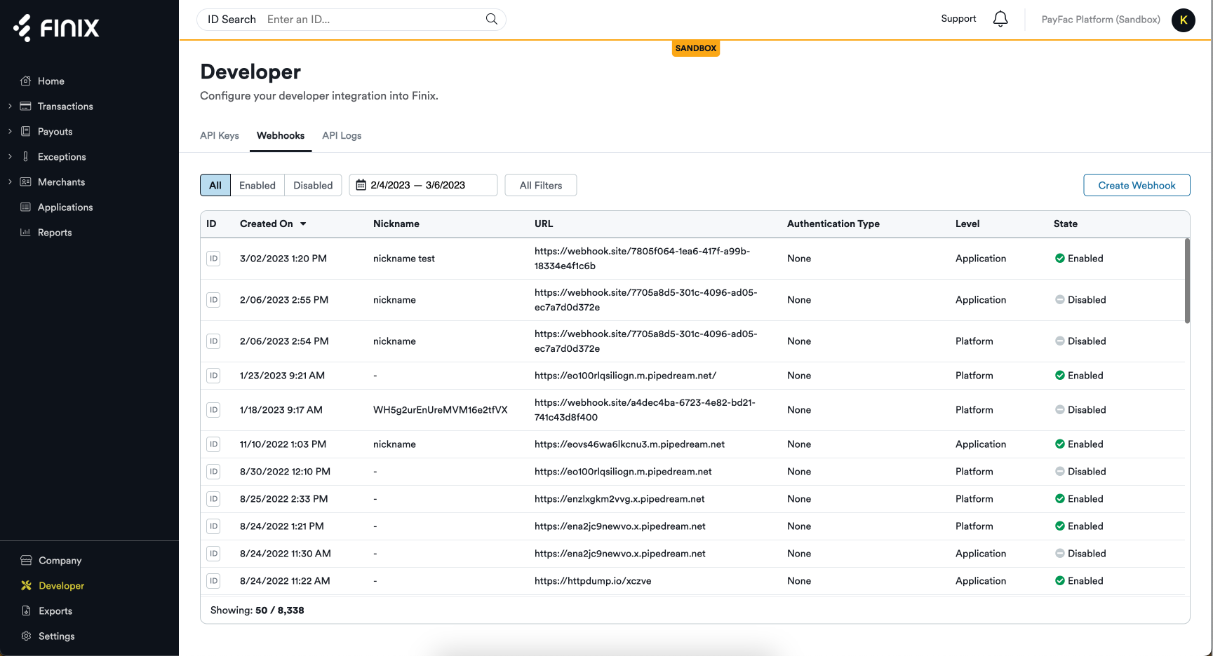Open Reports in sidebar
Image resolution: width=1213 pixels, height=656 pixels.
click(55, 232)
